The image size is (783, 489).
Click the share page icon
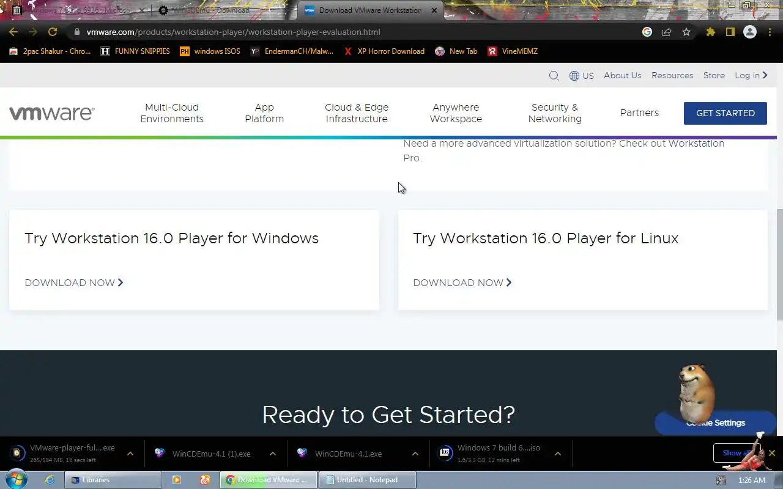point(667,32)
